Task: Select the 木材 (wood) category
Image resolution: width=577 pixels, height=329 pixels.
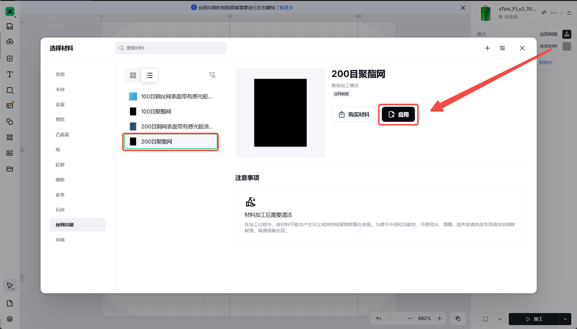Action: pyautogui.click(x=60, y=90)
